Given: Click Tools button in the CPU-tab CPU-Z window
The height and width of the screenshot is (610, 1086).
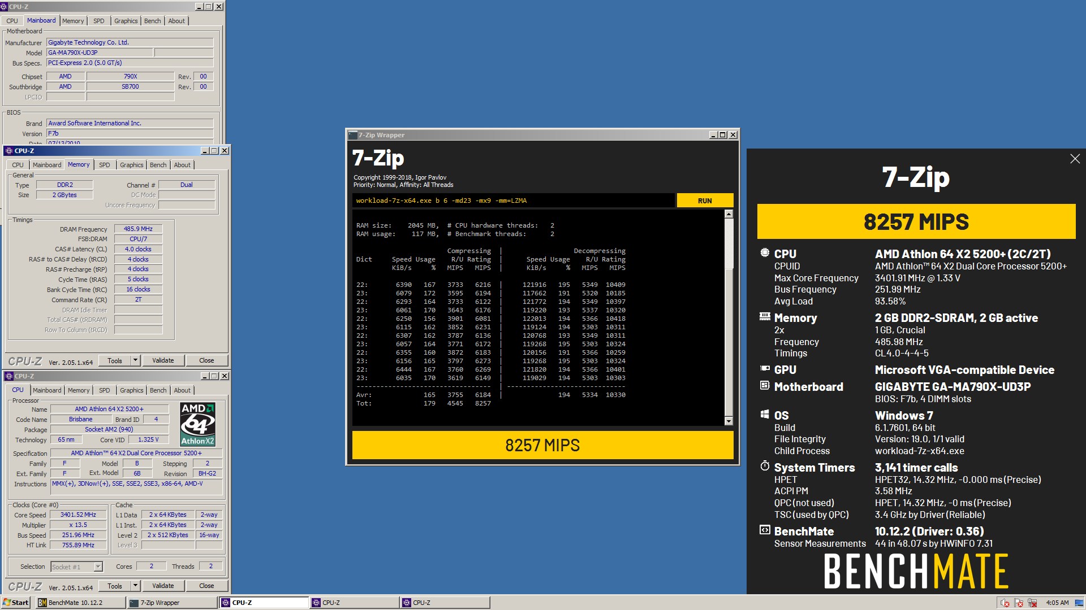Looking at the screenshot, I should 115,586.
